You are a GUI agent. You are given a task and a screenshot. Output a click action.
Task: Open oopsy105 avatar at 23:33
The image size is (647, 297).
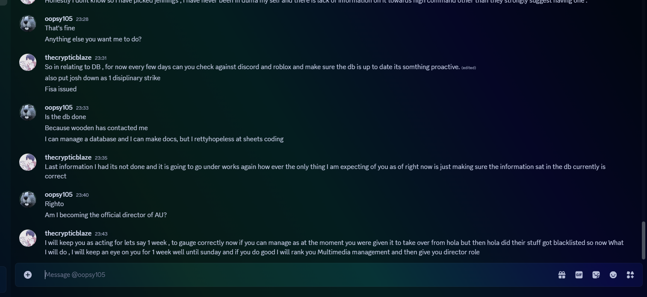(28, 112)
